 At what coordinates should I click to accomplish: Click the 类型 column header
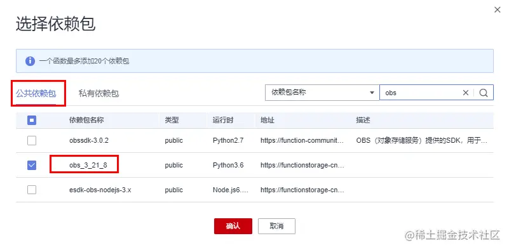pos(172,121)
